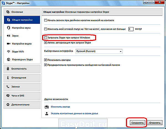Click the Выбор языка интерфейса label
166x129 pixels.
[59, 51]
